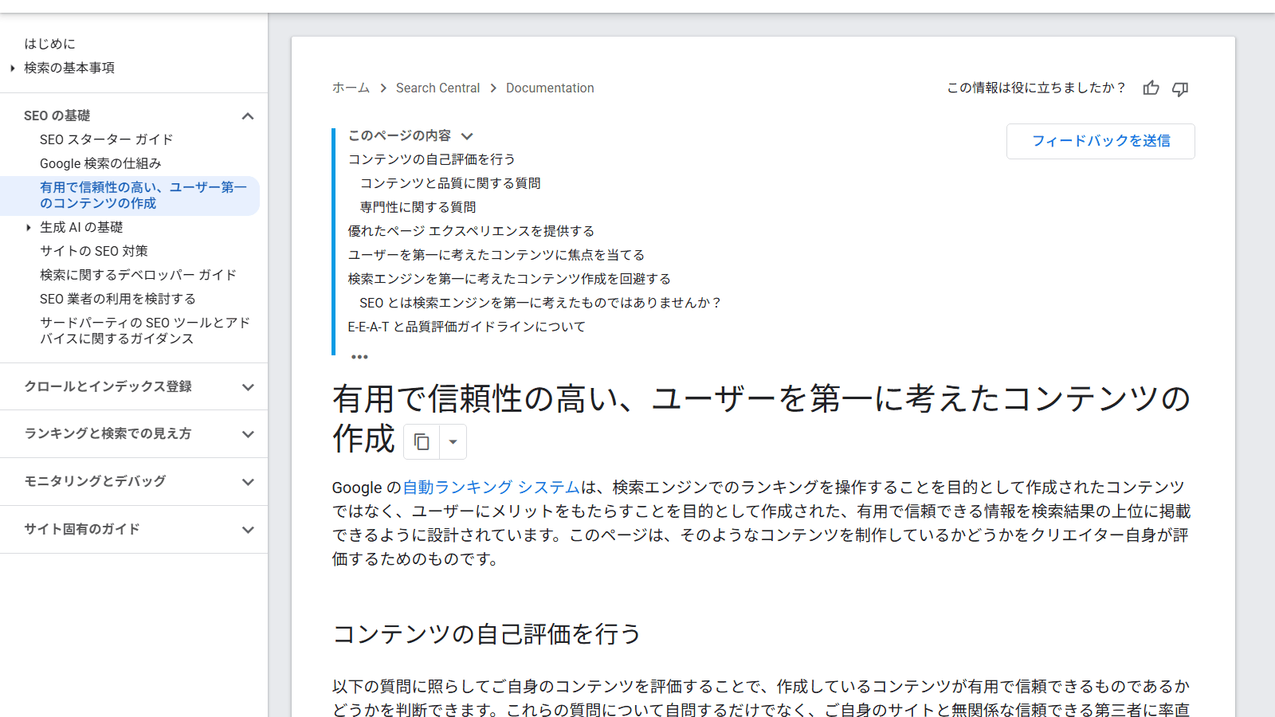Open dropdown arrow next to copy icon

453,441
